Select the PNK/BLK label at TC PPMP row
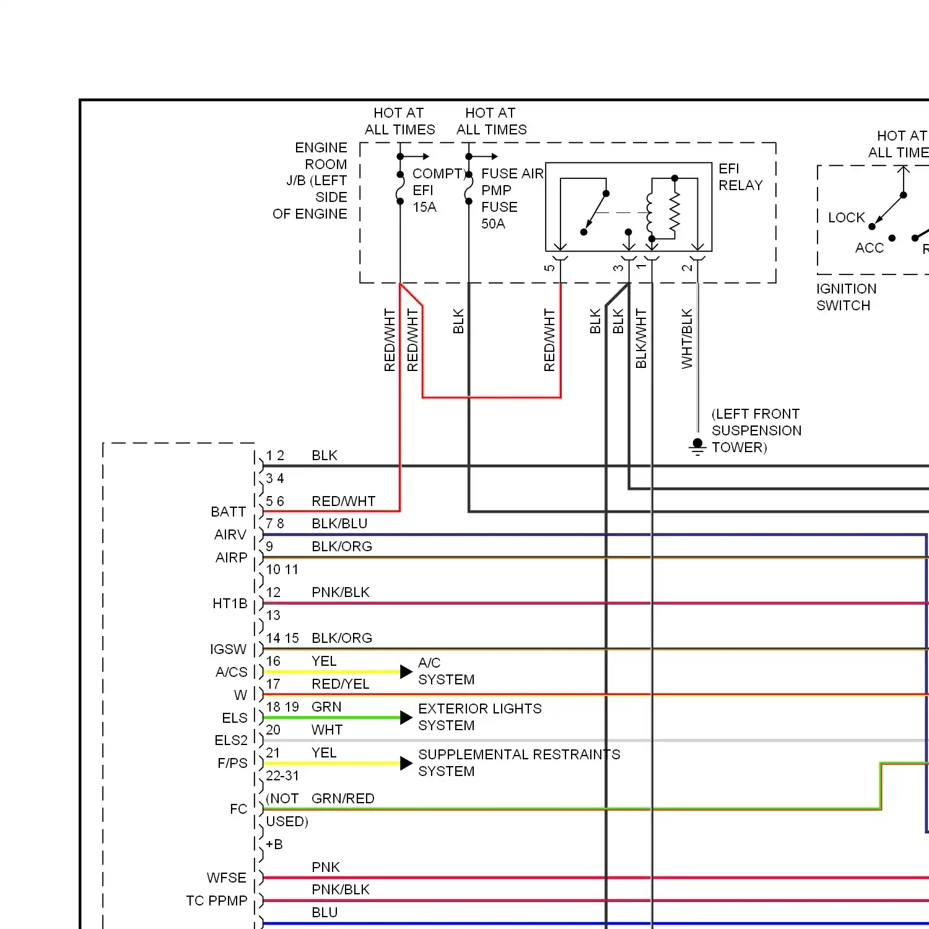This screenshot has height=929, width=929. coord(341,889)
